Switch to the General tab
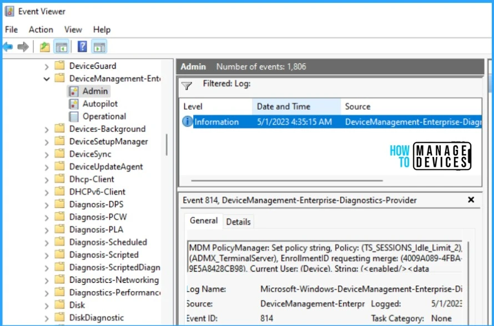Image resolution: width=494 pixels, height=326 pixels. coord(204,221)
